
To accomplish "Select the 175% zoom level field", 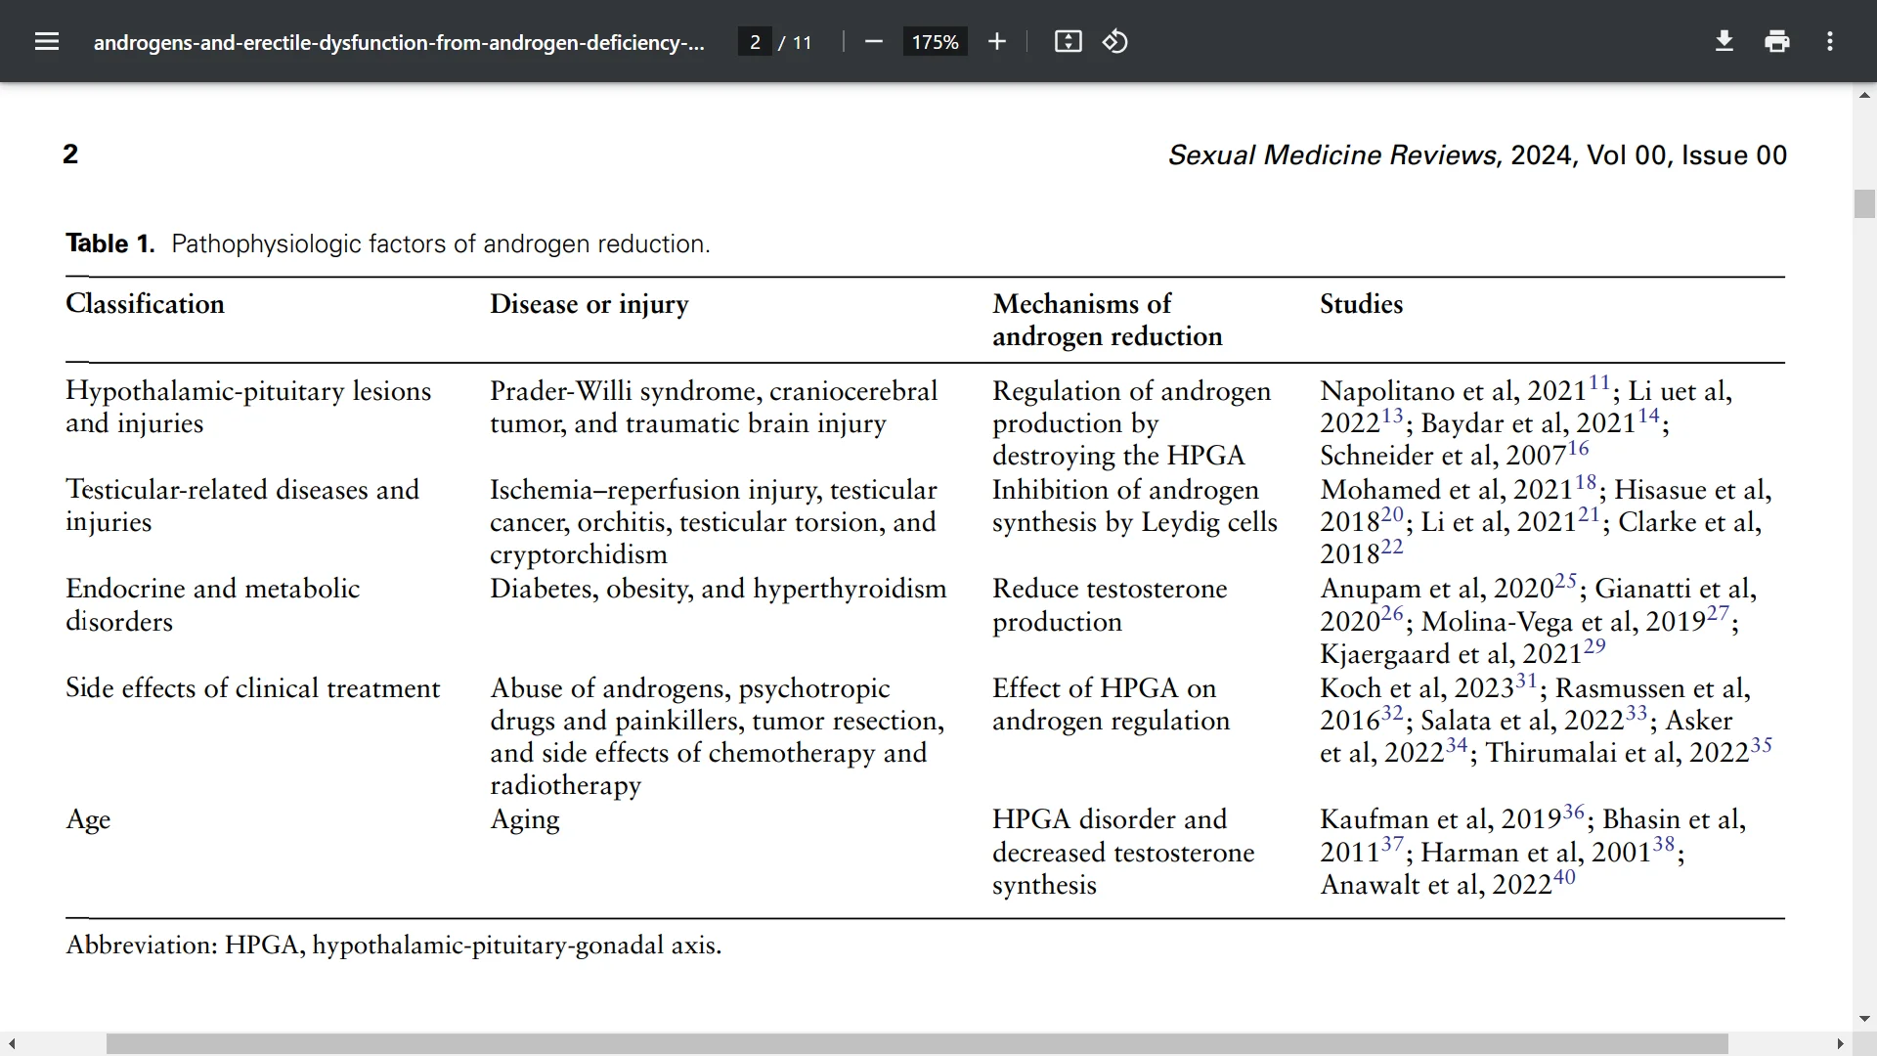I will (935, 42).
